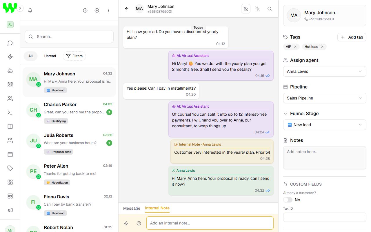Viewport: 371px width, 232px height.
Task: Open Fiona Davis conversation
Action: pos(69,205)
